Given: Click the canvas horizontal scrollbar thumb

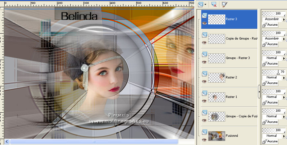Looking at the screenshot, I should (x=94, y=141).
